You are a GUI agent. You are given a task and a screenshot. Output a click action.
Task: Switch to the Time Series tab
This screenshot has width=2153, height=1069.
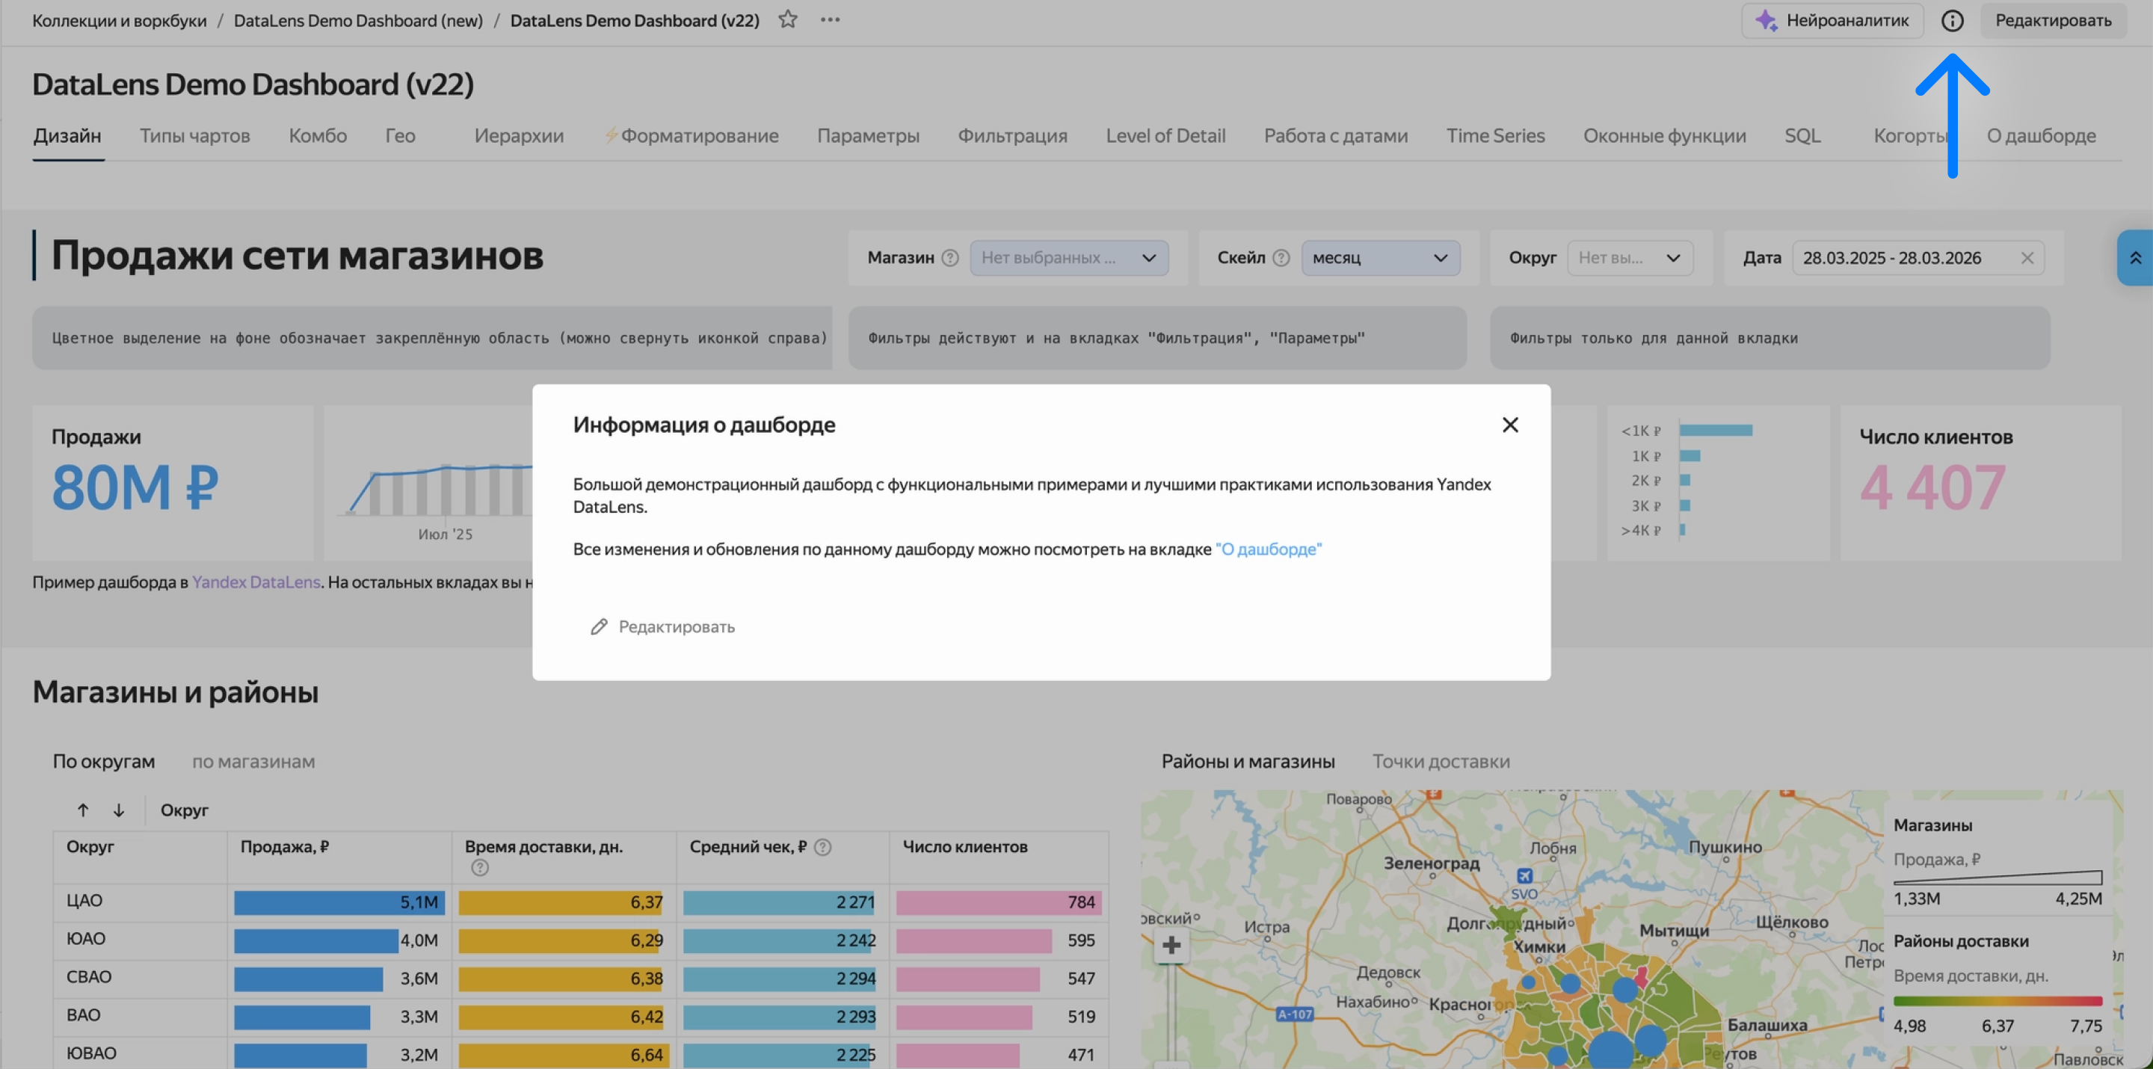[x=1495, y=135]
